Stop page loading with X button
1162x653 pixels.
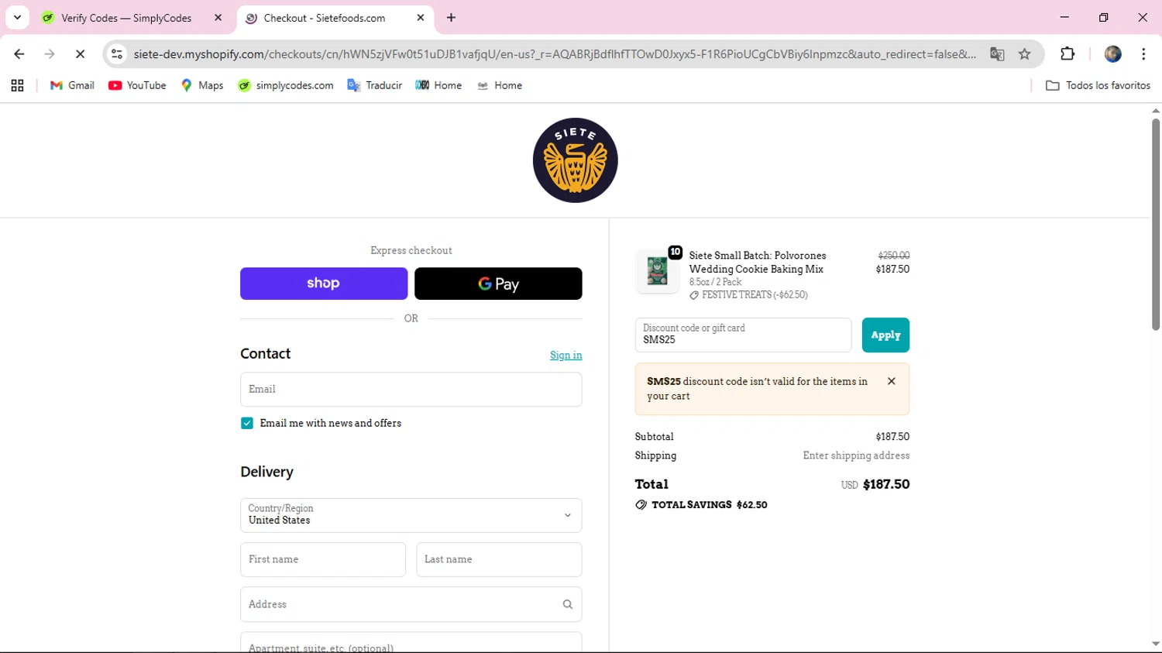click(x=80, y=54)
